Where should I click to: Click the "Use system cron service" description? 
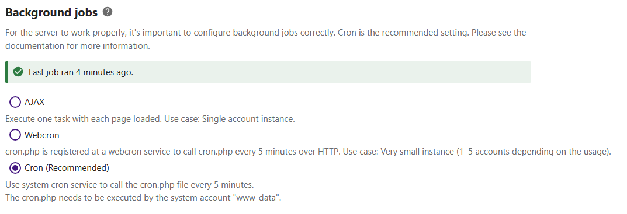(130, 185)
